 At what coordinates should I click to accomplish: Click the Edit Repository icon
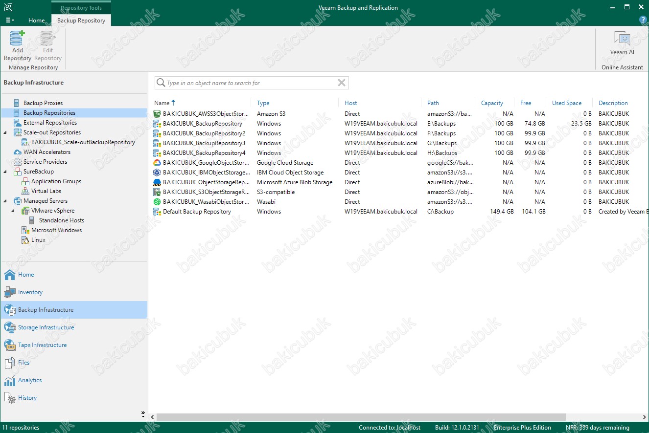(x=47, y=38)
